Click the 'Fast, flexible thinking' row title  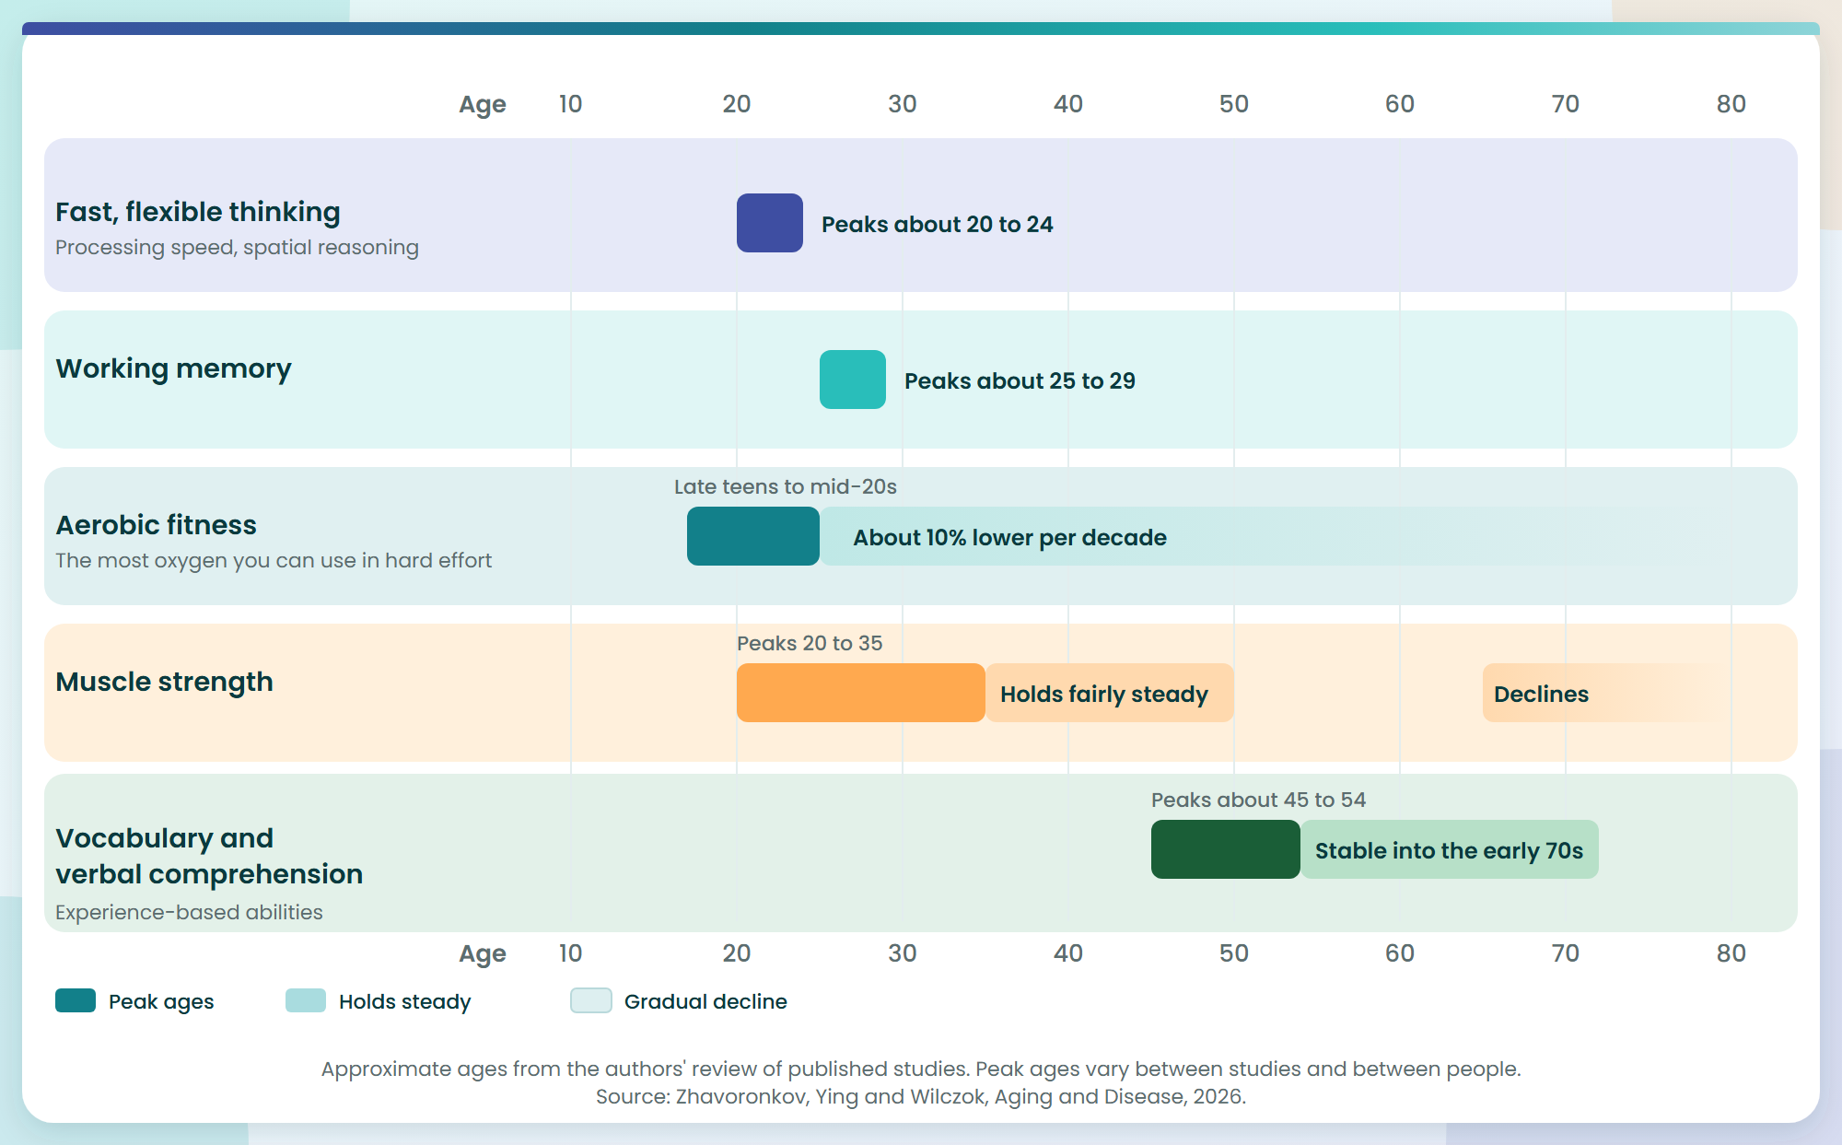[x=198, y=212]
